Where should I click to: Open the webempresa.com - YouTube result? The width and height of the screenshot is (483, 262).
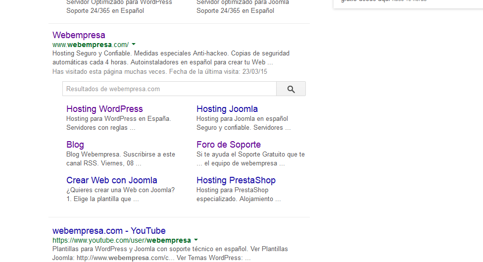click(109, 231)
